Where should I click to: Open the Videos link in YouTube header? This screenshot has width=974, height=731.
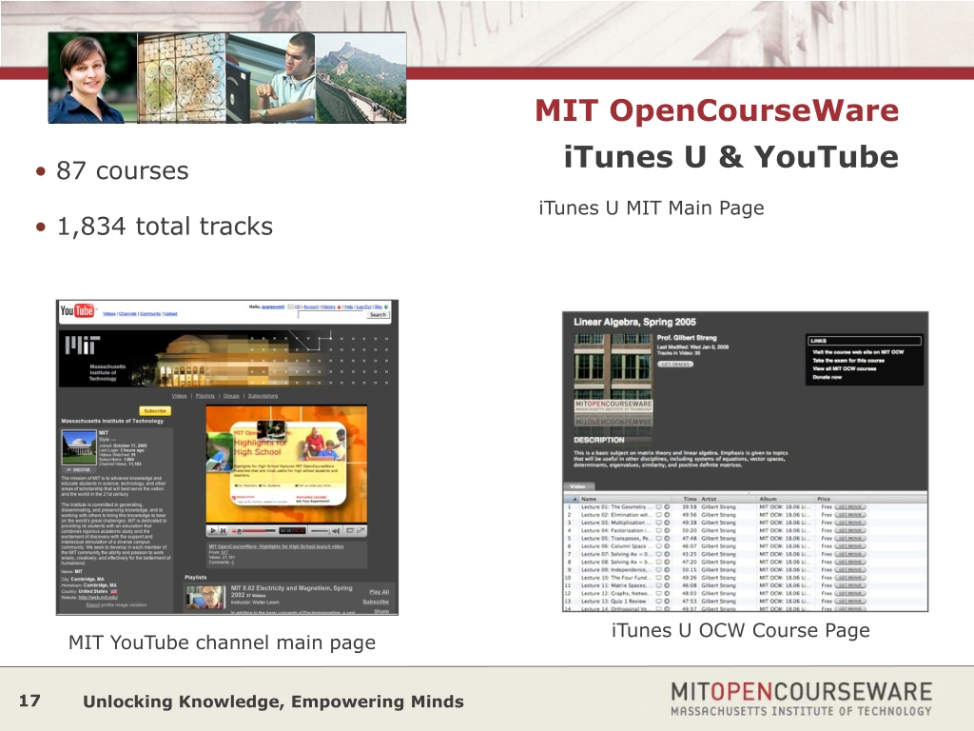click(x=109, y=314)
